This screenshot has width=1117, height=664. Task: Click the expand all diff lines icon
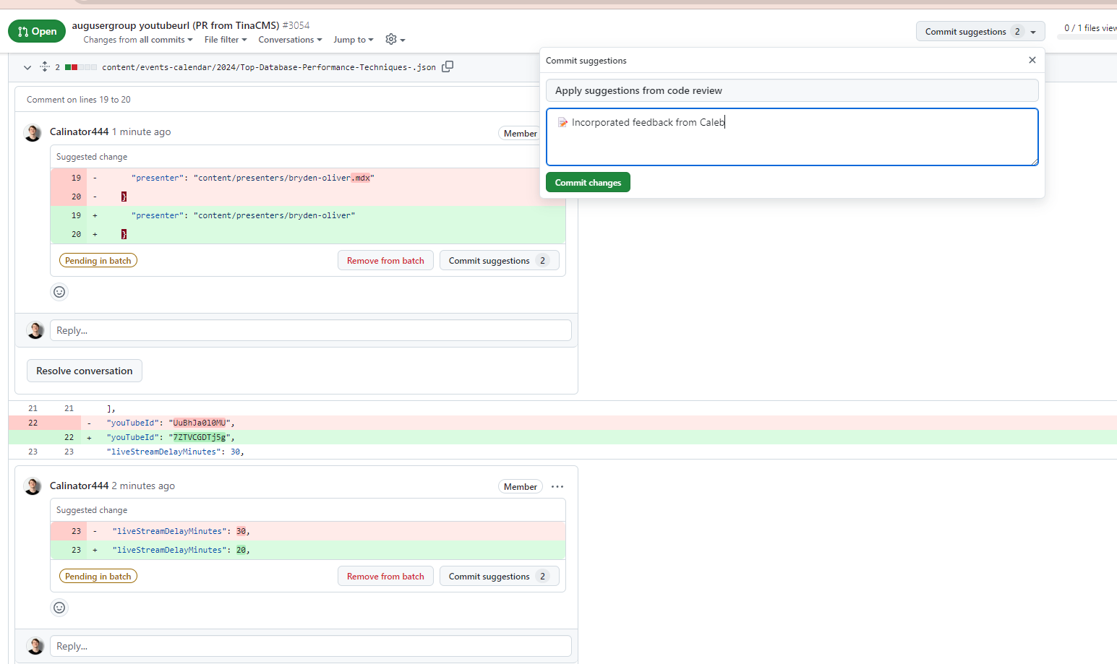point(45,66)
